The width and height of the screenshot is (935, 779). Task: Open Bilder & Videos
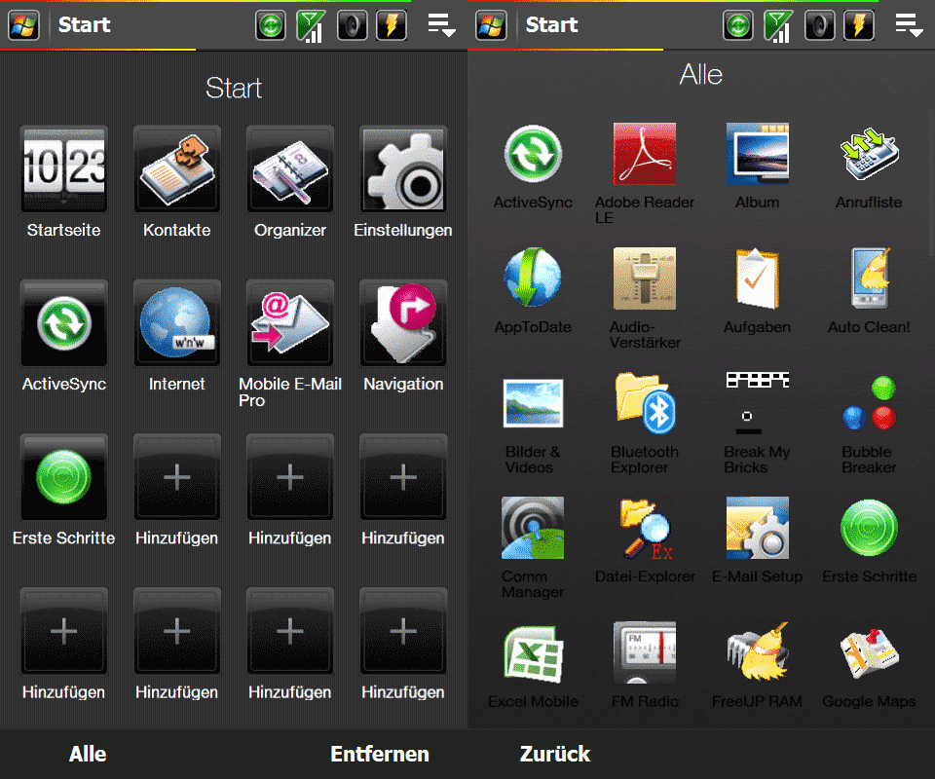533,403
